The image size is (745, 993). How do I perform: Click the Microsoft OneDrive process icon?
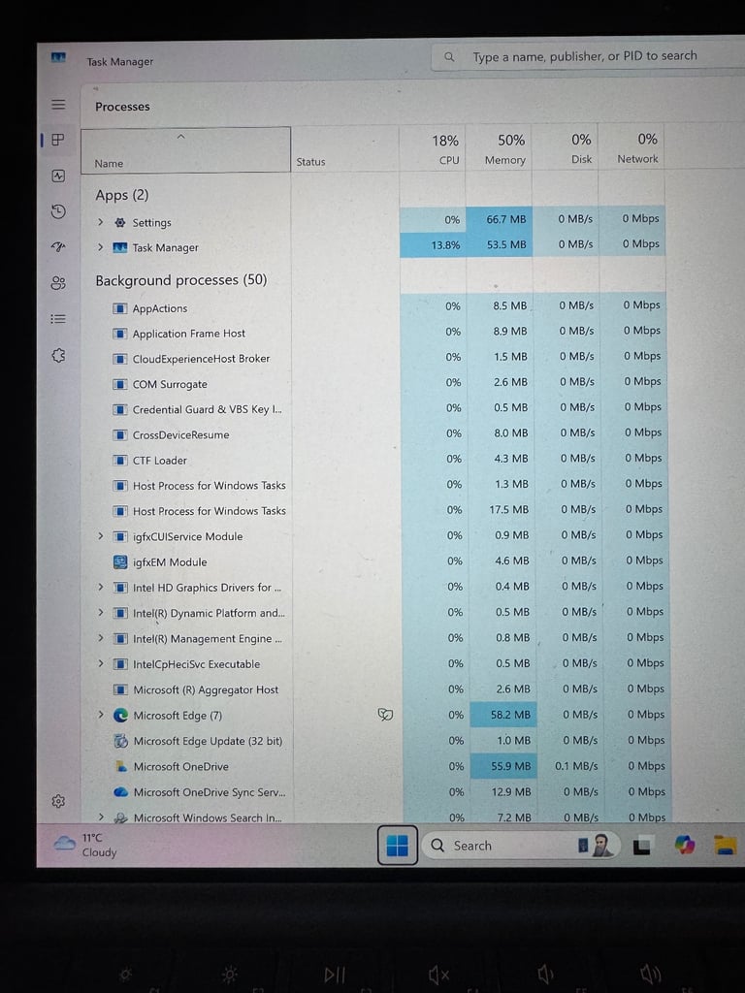(121, 766)
